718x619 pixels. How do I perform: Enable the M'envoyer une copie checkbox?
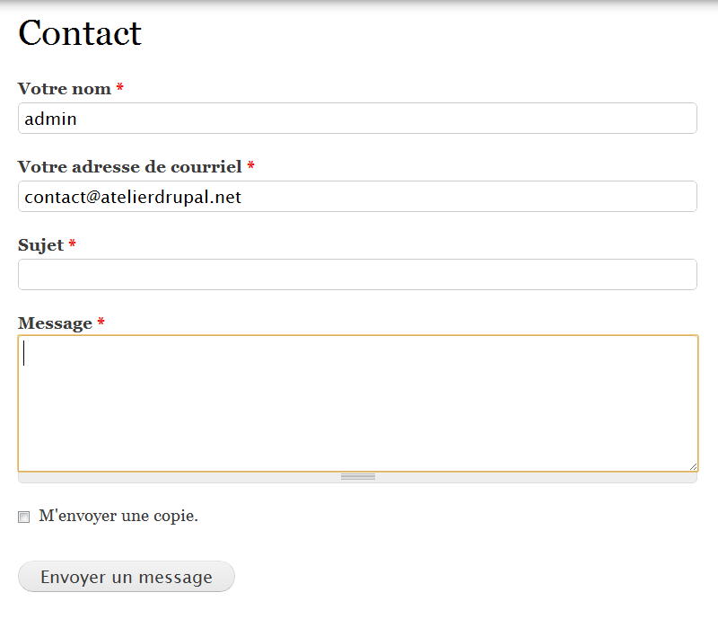click(x=24, y=517)
